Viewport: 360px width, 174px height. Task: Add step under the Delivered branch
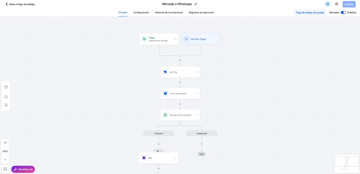159,144
